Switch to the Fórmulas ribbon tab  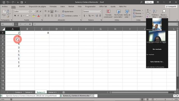click(x=53, y=6)
